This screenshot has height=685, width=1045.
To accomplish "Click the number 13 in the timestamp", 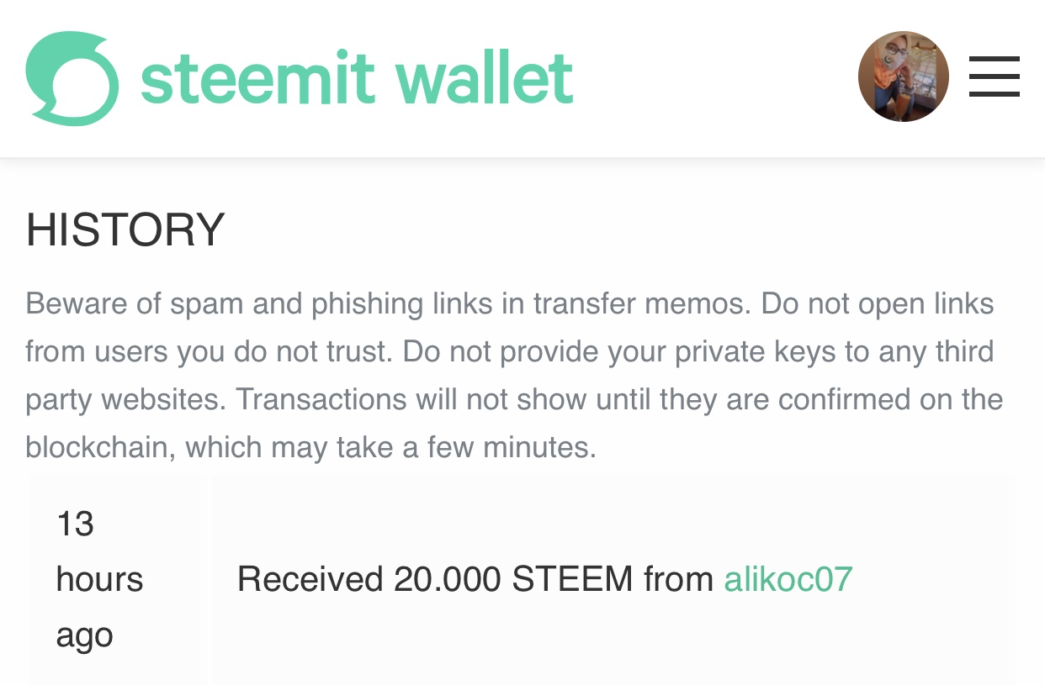I will pos(75,524).
